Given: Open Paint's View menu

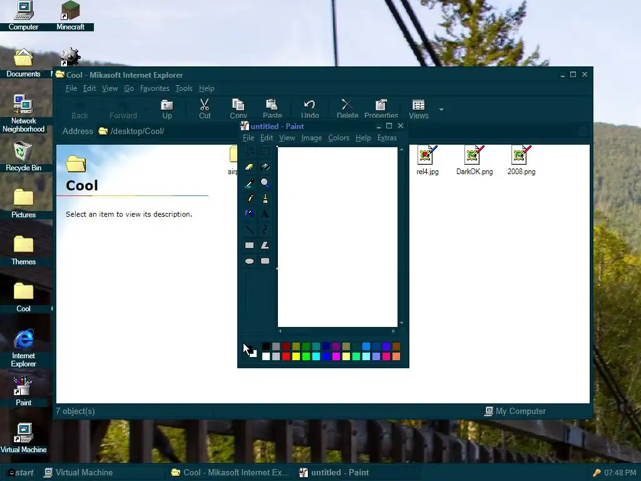Looking at the screenshot, I should tap(287, 138).
